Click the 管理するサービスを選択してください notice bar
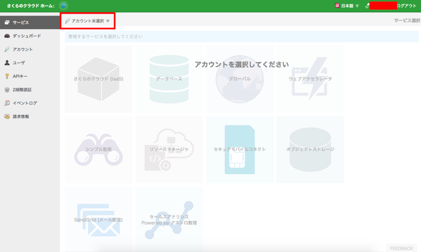 242,37
